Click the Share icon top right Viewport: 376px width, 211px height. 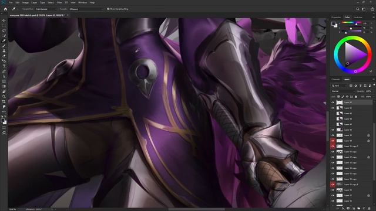pos(372,9)
